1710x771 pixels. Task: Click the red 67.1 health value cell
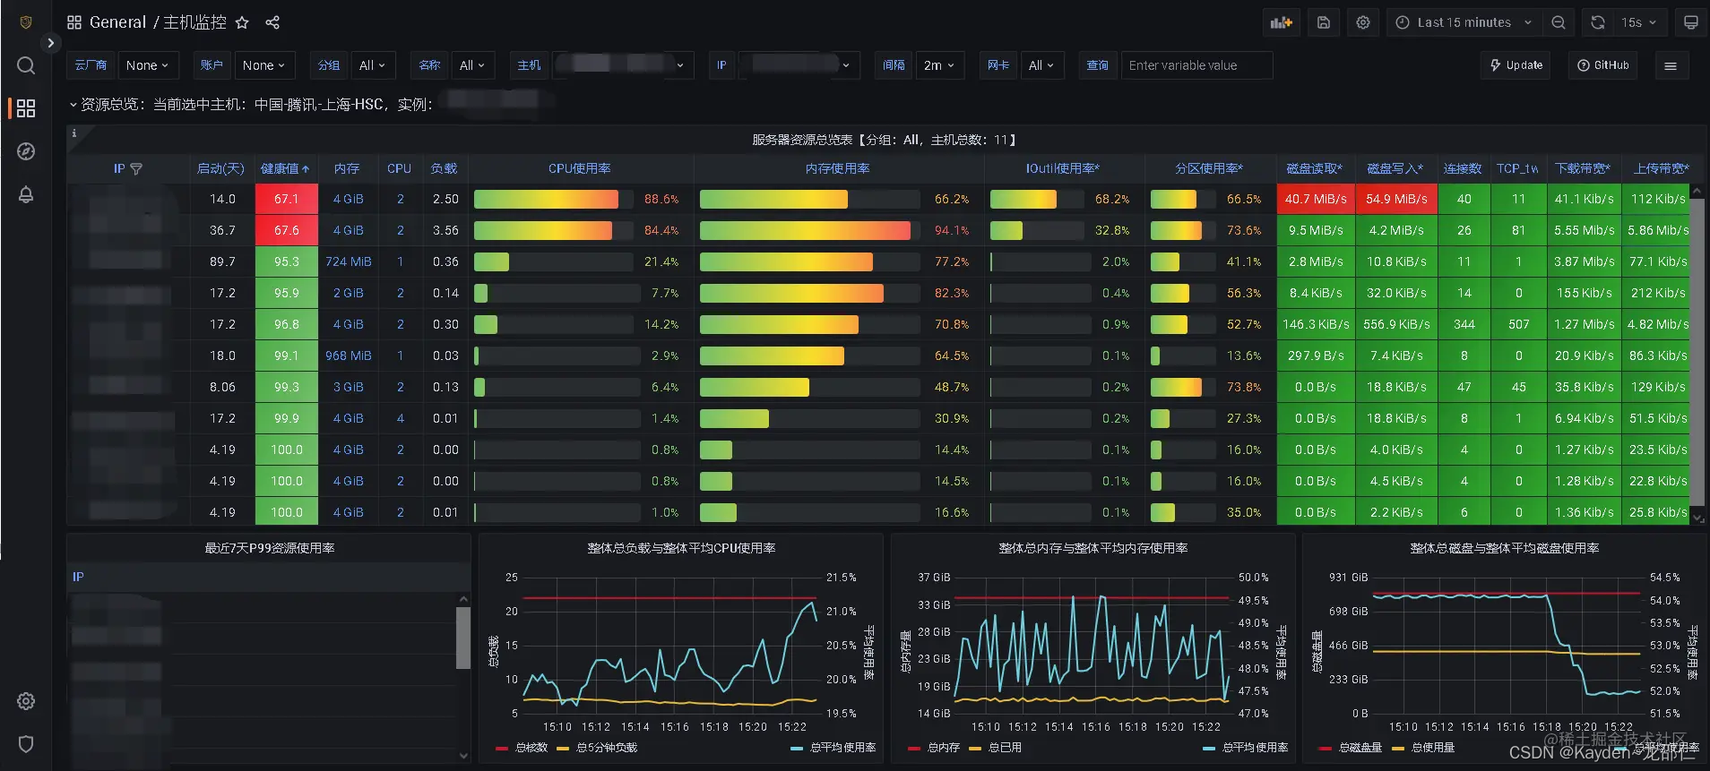[287, 199]
